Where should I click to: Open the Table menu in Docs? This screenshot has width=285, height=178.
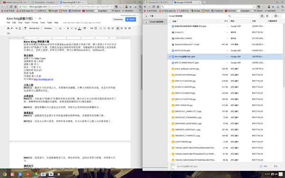tap(49, 23)
